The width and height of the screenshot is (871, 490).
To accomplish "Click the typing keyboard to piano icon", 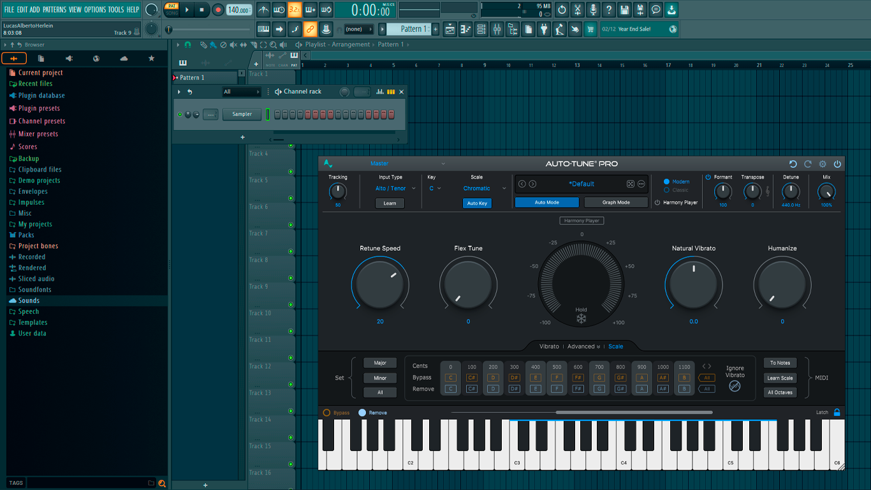I will point(263,29).
